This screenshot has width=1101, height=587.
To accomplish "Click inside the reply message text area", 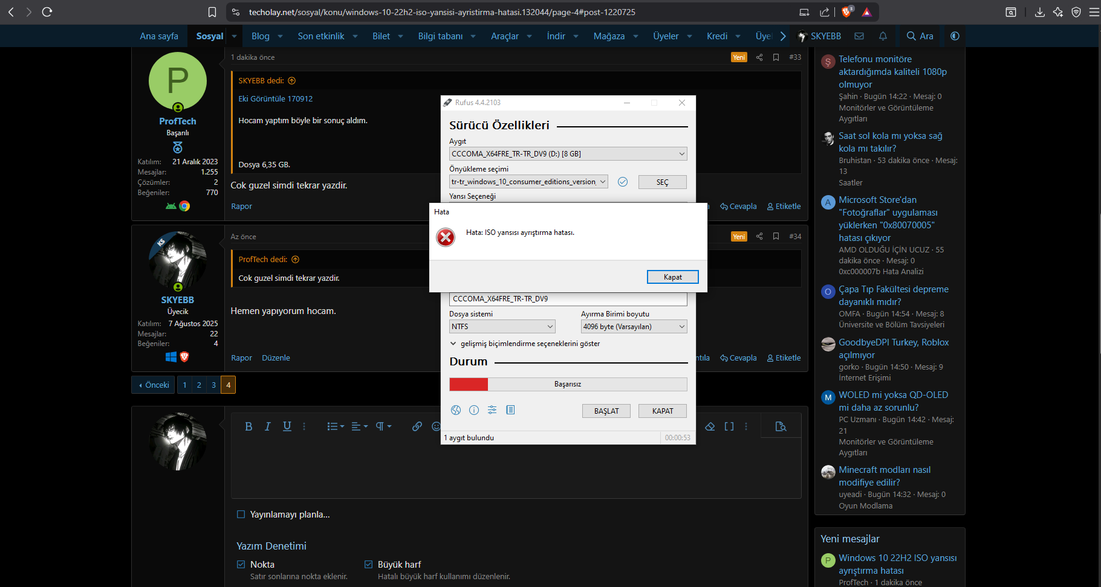I will [x=516, y=469].
